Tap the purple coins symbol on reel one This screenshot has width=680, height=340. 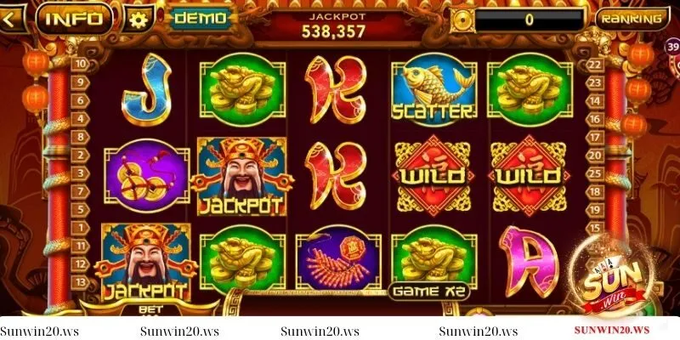coord(147,176)
